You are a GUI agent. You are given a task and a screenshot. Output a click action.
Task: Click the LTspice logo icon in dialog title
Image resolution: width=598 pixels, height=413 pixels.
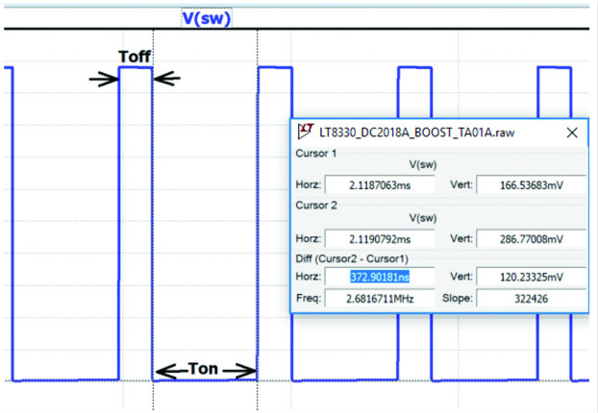pos(306,133)
